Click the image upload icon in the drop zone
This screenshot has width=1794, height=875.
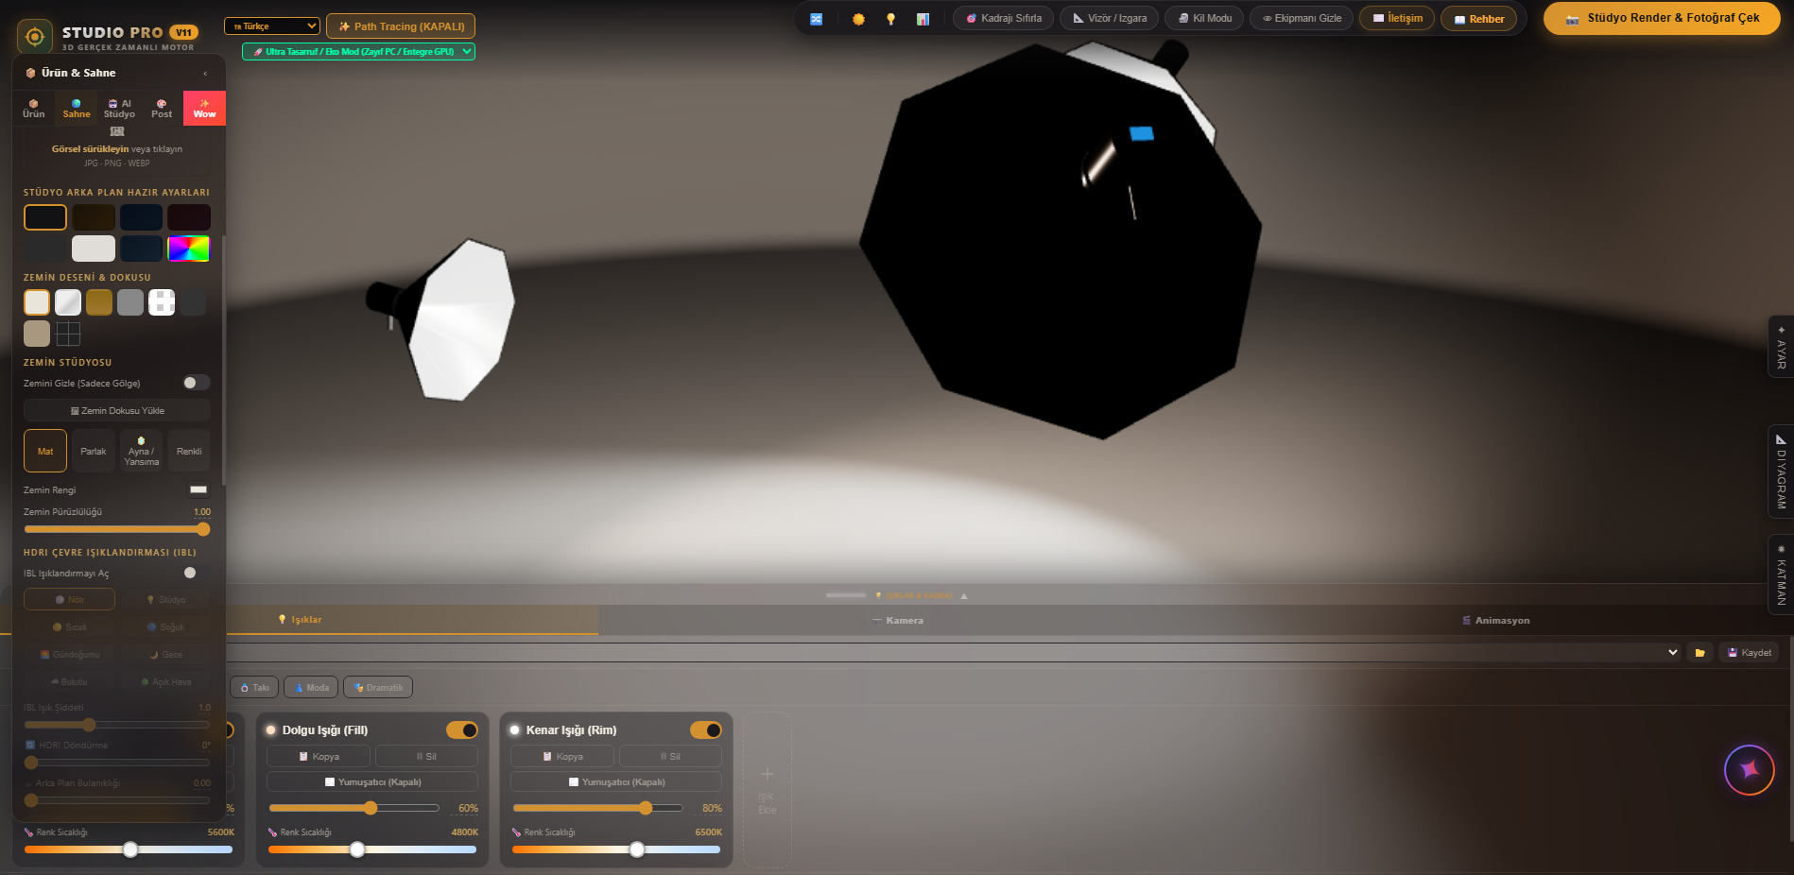[117, 131]
